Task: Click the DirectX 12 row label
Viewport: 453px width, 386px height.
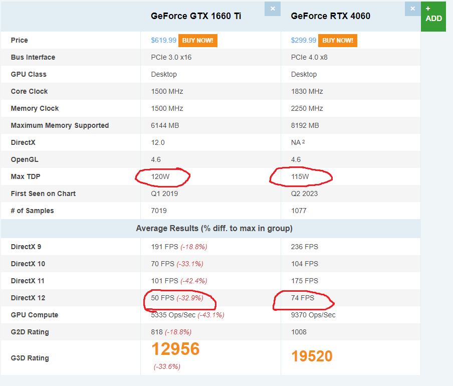Action: click(28, 298)
